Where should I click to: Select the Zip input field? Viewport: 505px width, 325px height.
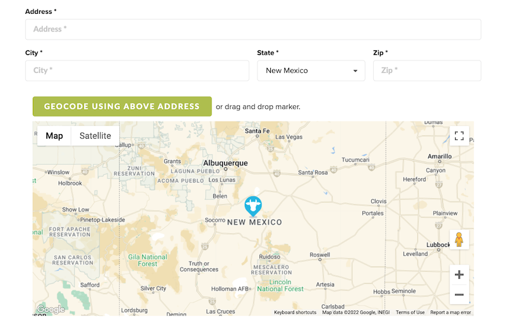coord(427,71)
